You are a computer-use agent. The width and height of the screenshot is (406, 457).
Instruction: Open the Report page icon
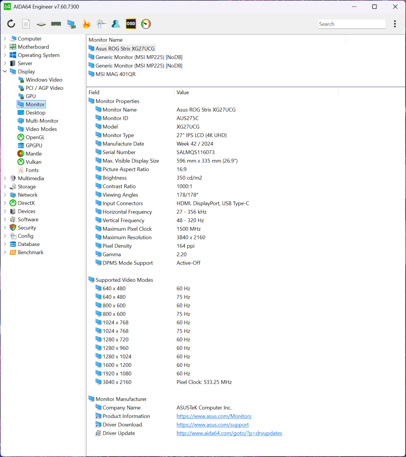tap(26, 24)
